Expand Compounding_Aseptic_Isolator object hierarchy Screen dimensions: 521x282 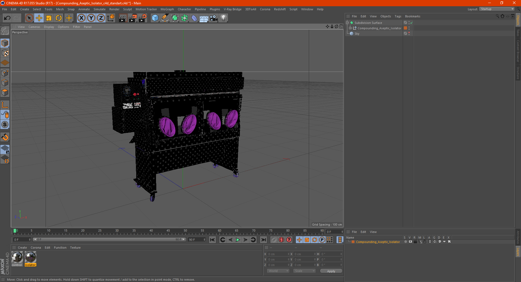[x=350, y=28]
